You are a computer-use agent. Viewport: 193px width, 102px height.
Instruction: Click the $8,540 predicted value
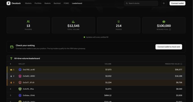pos(179,89)
